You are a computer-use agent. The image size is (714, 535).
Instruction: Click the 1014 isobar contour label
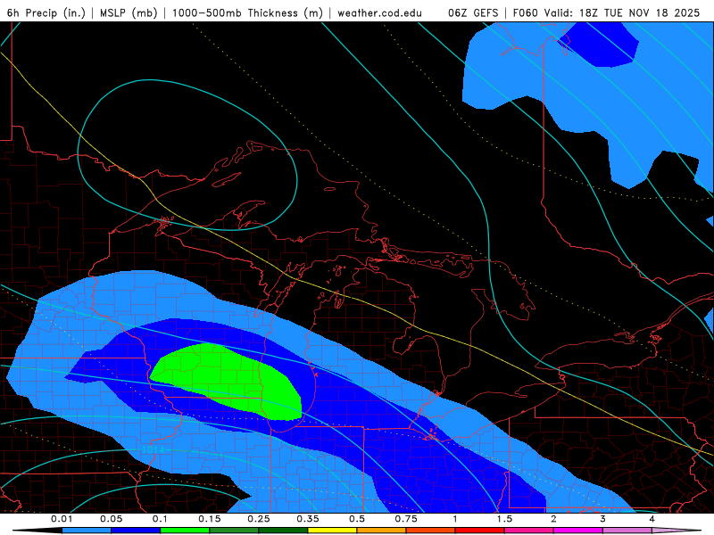coord(153,450)
